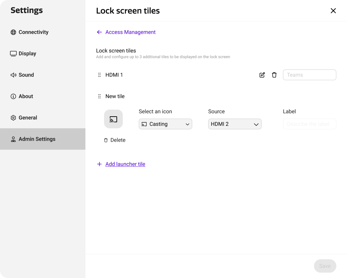Click the drag handle next to New tile
Image resolution: width=347 pixels, height=278 pixels.
pyautogui.click(x=99, y=96)
